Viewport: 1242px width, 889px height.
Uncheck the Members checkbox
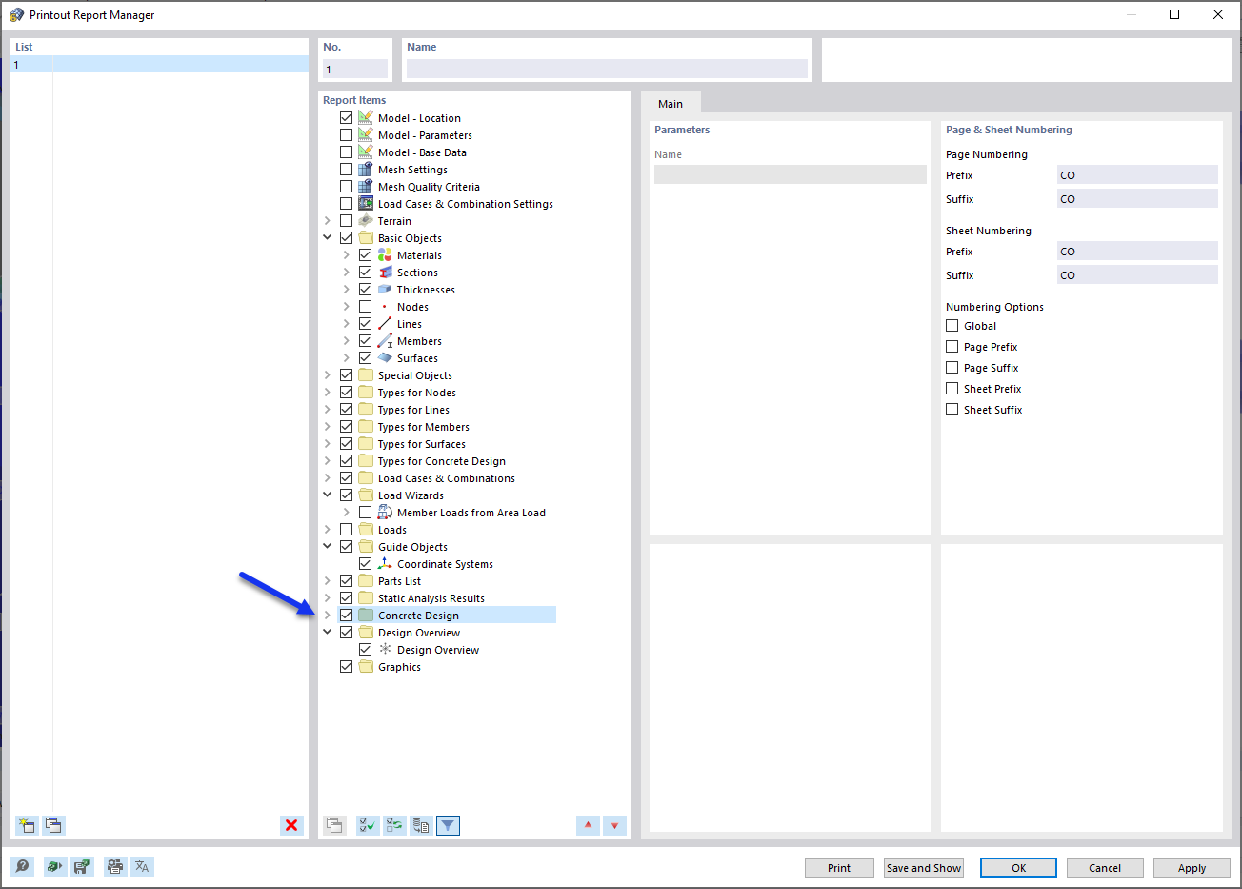tap(366, 340)
